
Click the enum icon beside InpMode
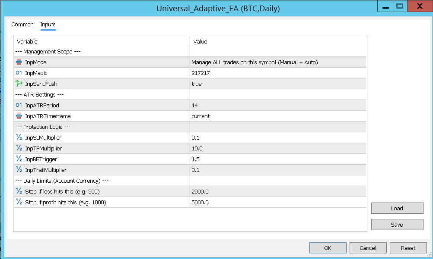pos(19,62)
